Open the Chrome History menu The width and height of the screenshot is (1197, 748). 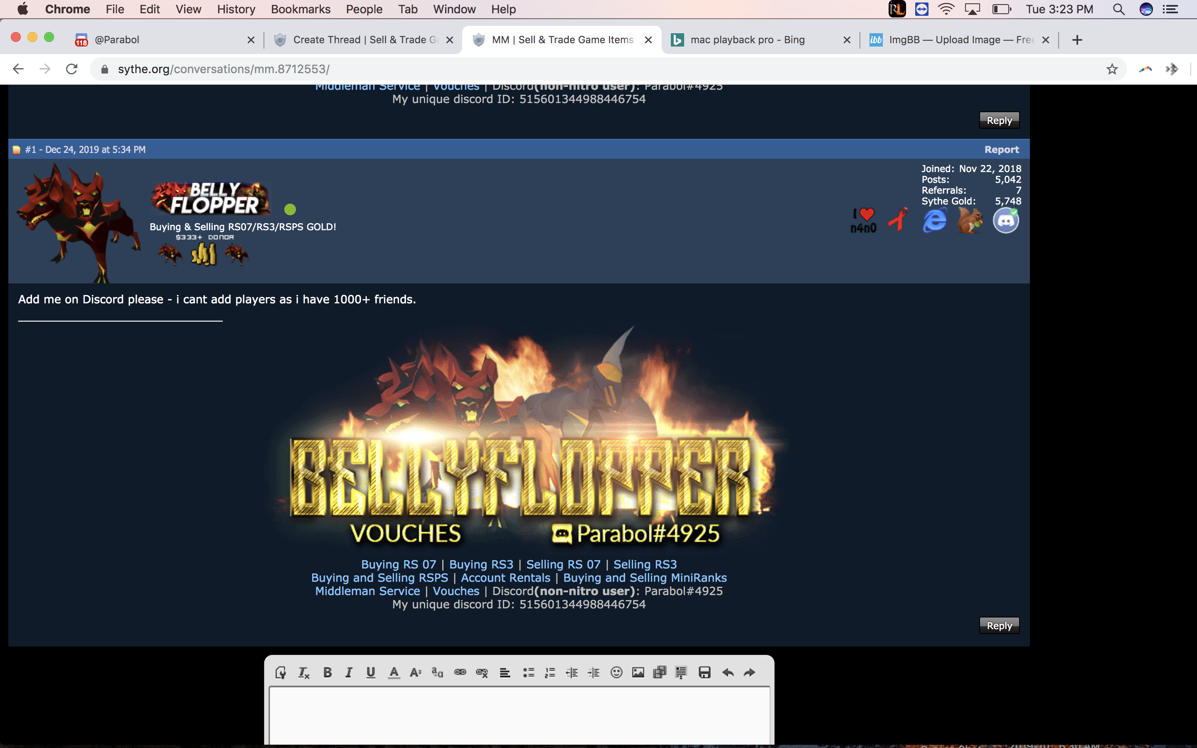point(236,9)
